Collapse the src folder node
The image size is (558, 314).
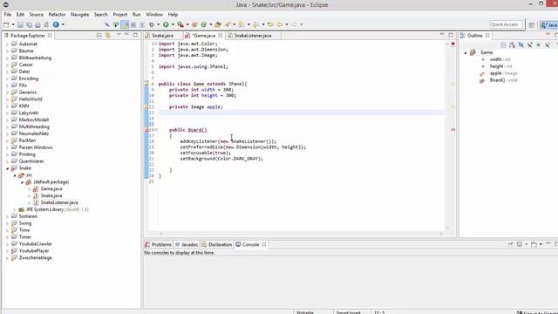(x=15, y=175)
